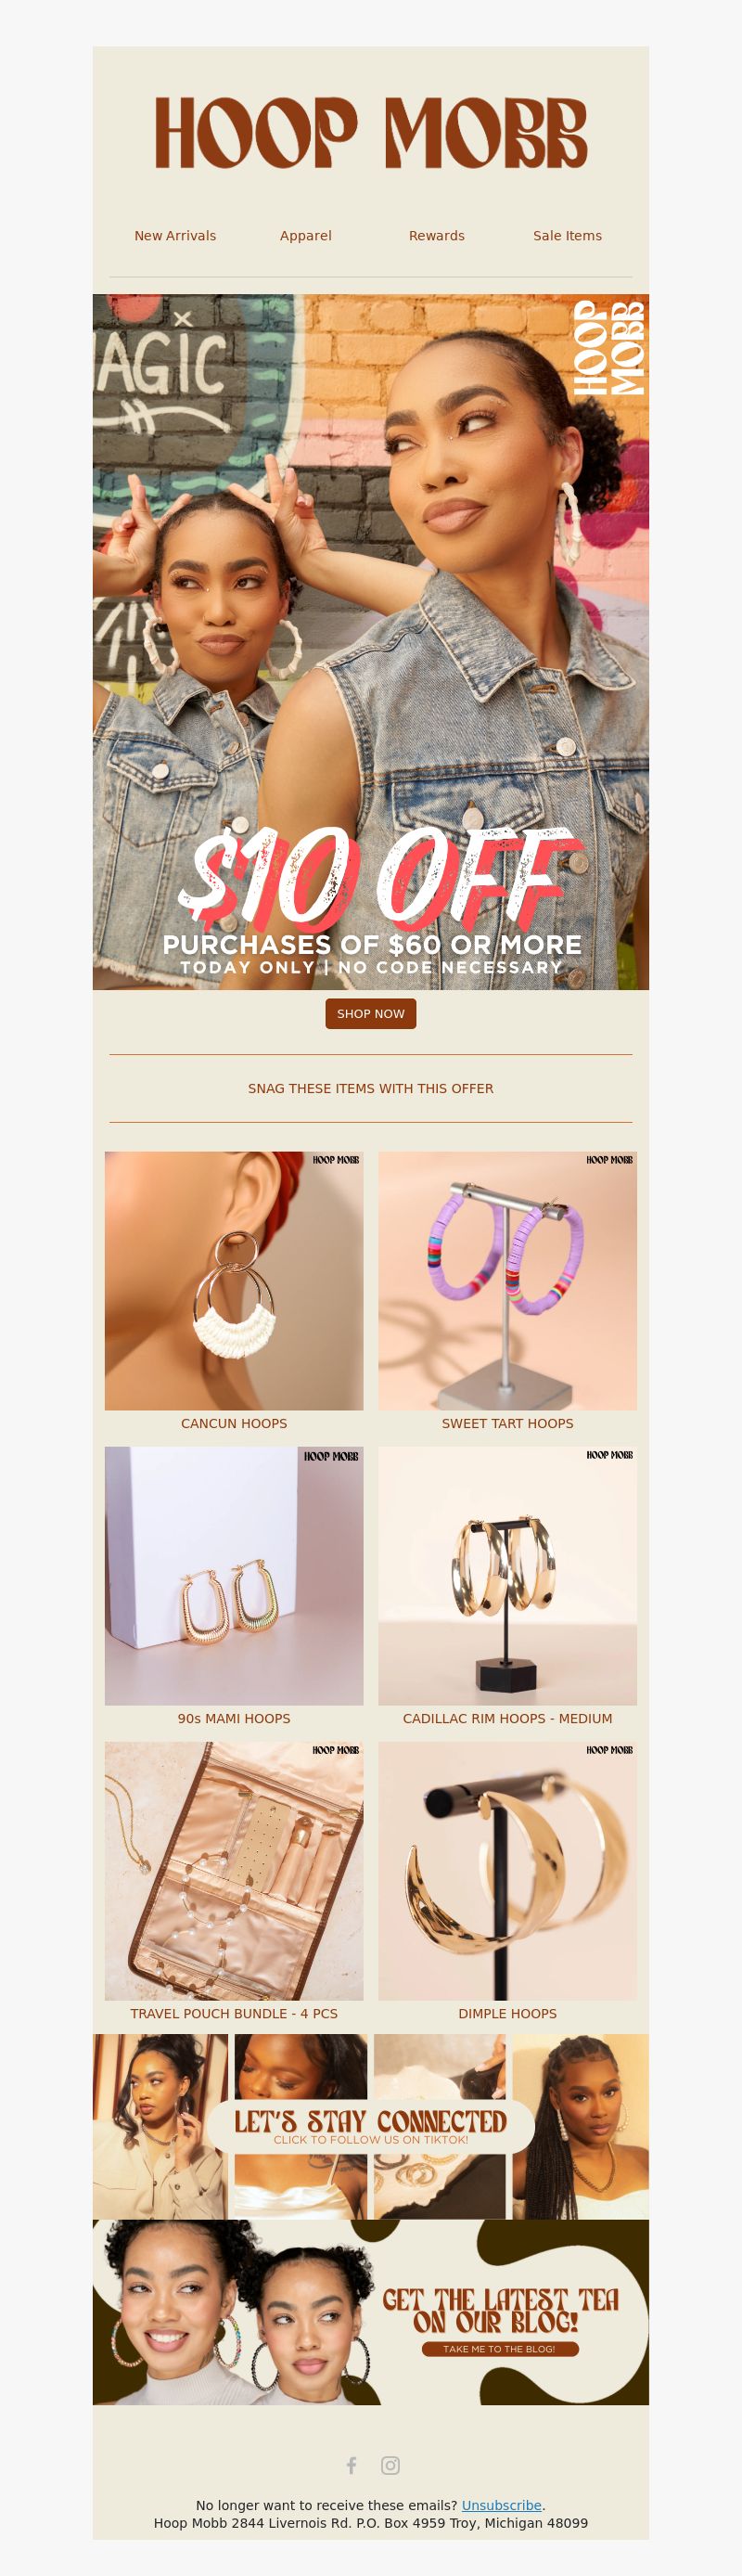Click the Unsubscribe link
The image size is (742, 2576).
[x=501, y=2505]
